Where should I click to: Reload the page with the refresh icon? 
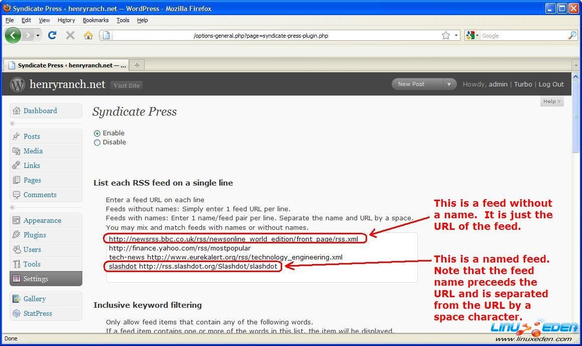click(x=52, y=35)
